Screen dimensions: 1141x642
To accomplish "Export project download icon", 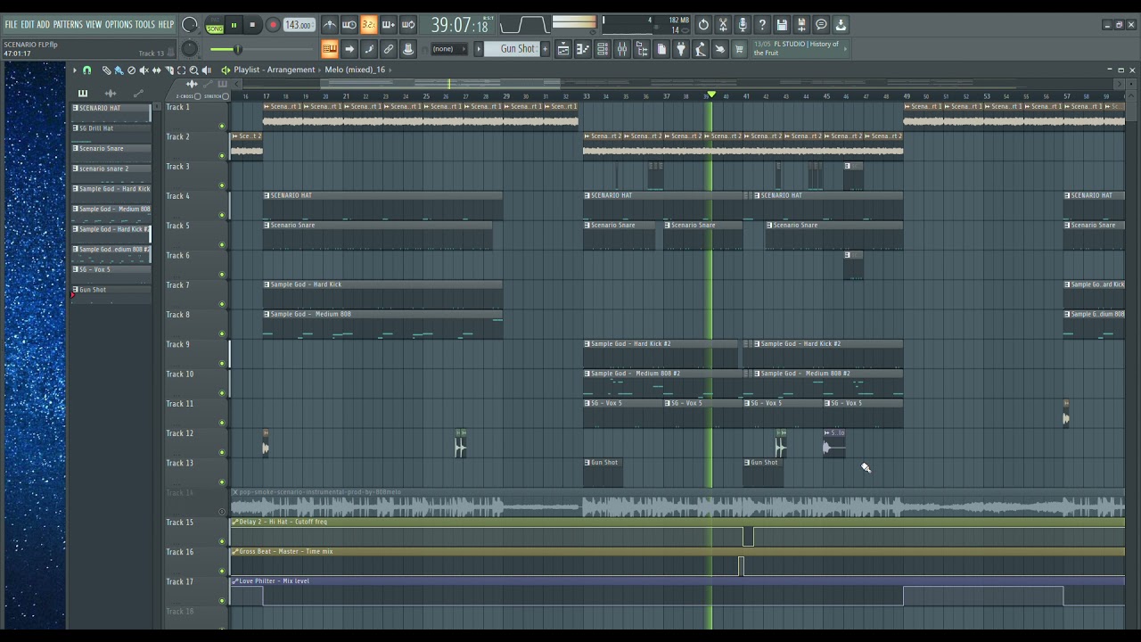I will tap(841, 25).
